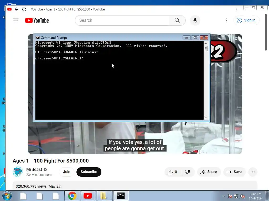
Task: Click the browser page vertical scrollbar
Action: click(x=266, y=32)
